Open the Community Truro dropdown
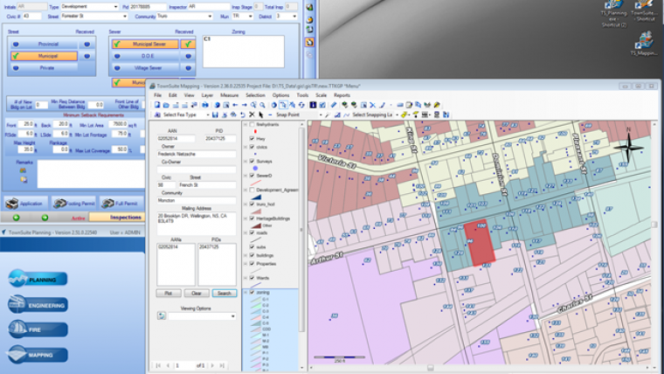Screen dimensions: 664x374 click(210, 16)
